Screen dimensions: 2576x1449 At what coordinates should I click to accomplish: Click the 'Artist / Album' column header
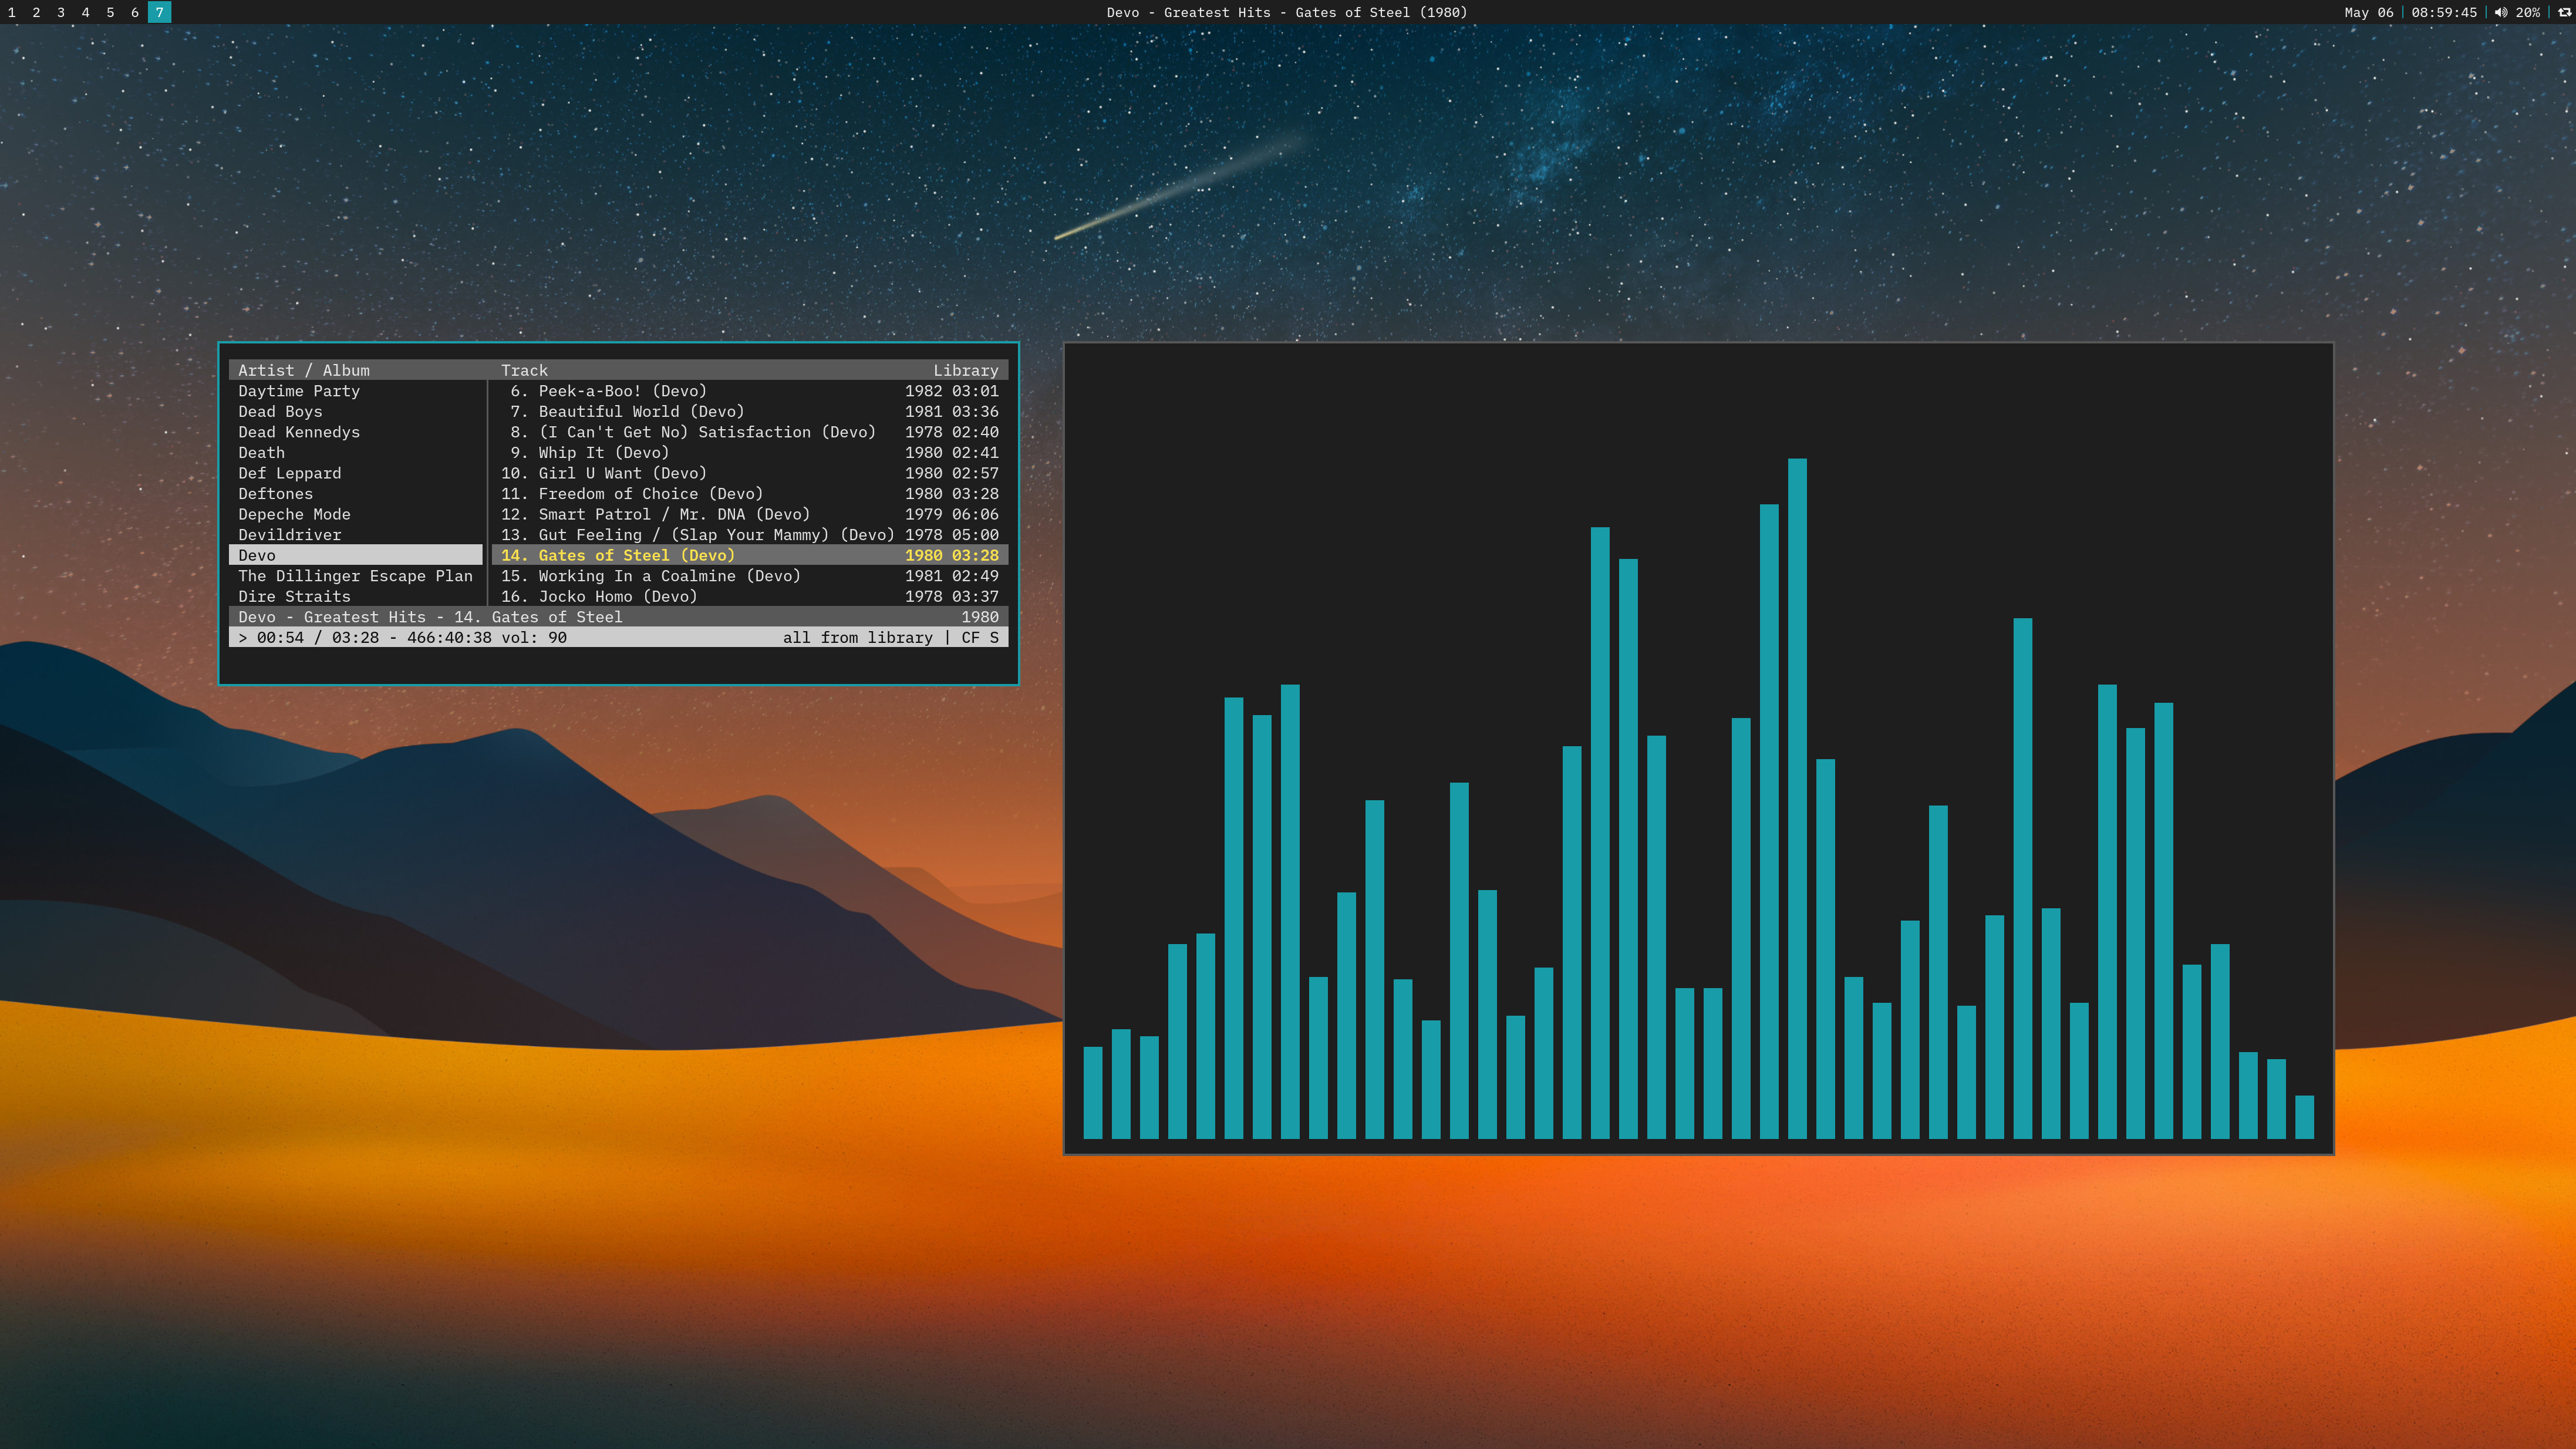(x=304, y=370)
